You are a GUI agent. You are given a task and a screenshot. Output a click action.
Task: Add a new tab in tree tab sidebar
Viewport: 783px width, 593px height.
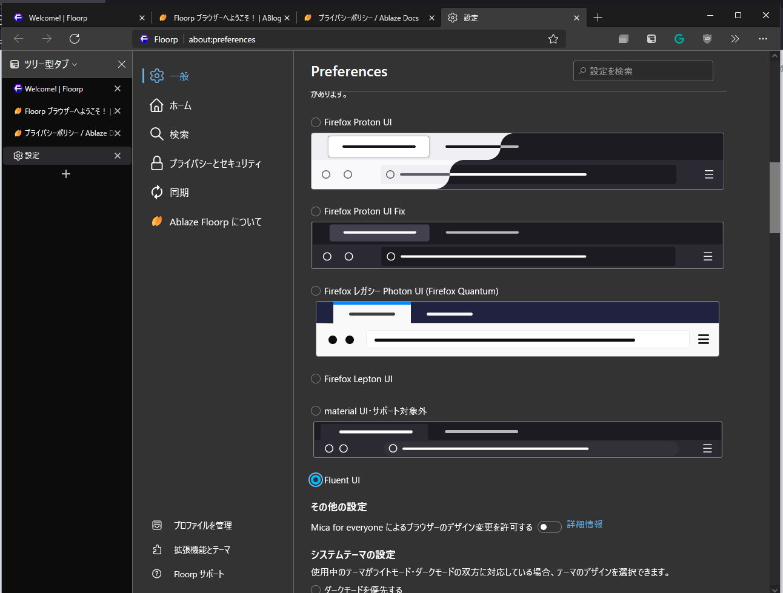coord(66,174)
